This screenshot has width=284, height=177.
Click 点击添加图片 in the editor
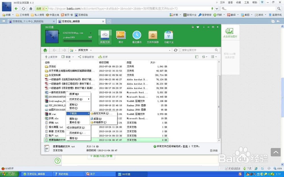coord(230,33)
